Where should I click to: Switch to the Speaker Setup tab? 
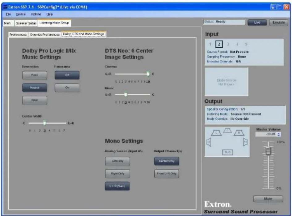tap(26, 23)
